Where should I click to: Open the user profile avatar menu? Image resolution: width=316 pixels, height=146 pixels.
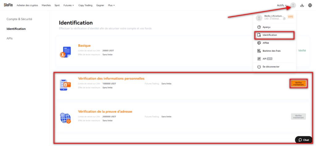[x=293, y=5]
